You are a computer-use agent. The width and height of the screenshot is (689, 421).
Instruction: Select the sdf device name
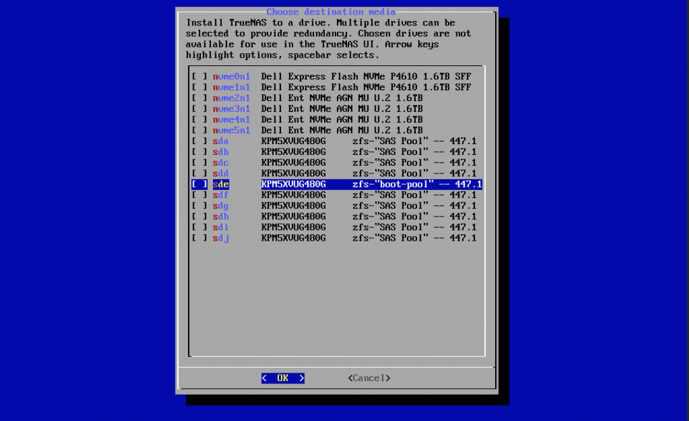point(221,195)
